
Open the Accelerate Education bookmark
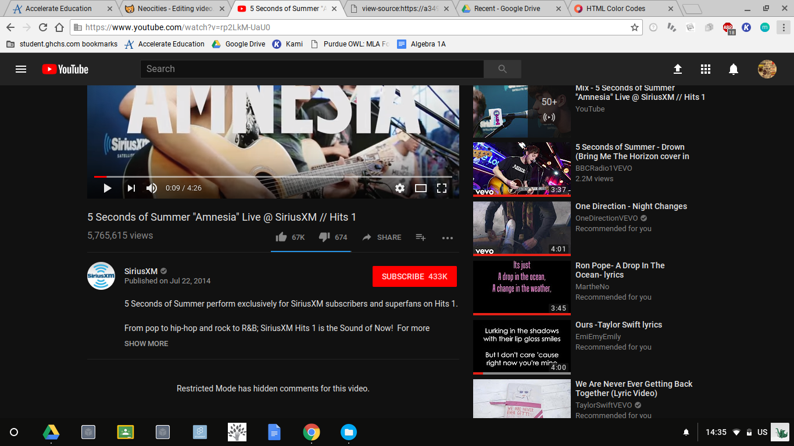pyautogui.click(x=164, y=44)
